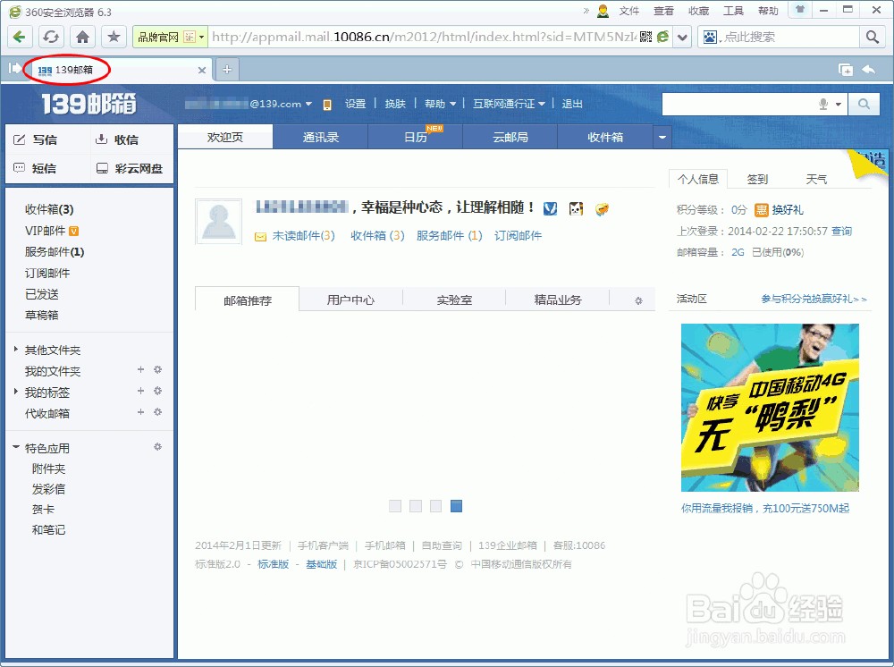Image resolution: width=894 pixels, height=667 pixels.
Task: Open the account email dropdown arrow
Action: [309, 104]
